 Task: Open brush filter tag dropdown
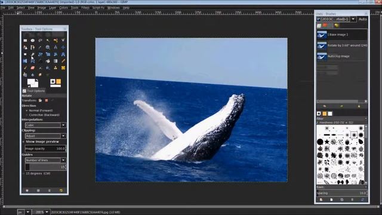pyautogui.click(x=366, y=118)
